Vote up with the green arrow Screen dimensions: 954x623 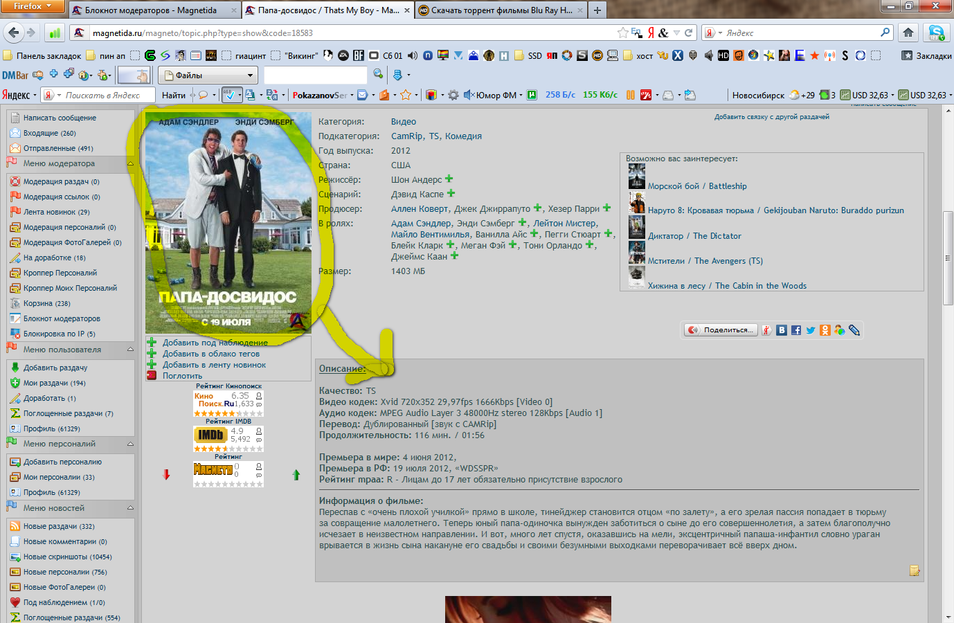[296, 474]
